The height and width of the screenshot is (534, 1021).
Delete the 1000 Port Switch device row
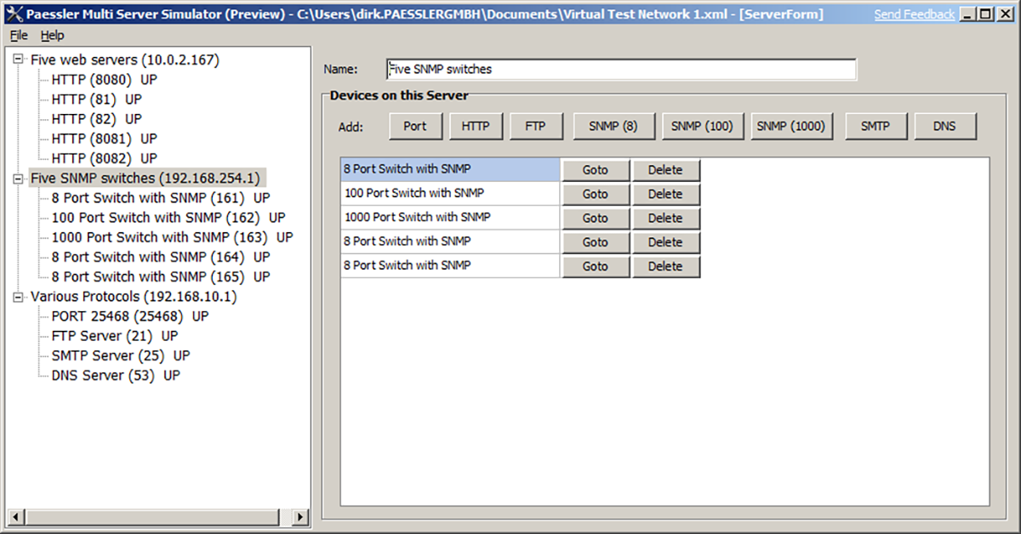[x=665, y=219]
